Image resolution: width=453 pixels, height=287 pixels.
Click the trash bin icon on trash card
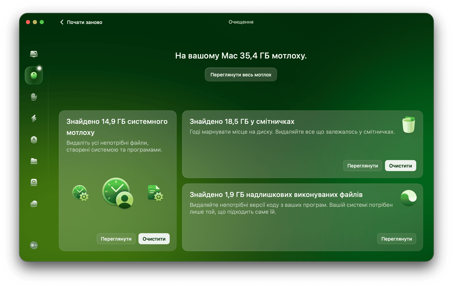coord(408,125)
